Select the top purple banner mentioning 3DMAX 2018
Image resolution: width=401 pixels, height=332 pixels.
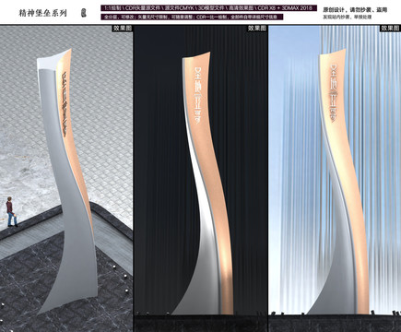click(x=208, y=8)
